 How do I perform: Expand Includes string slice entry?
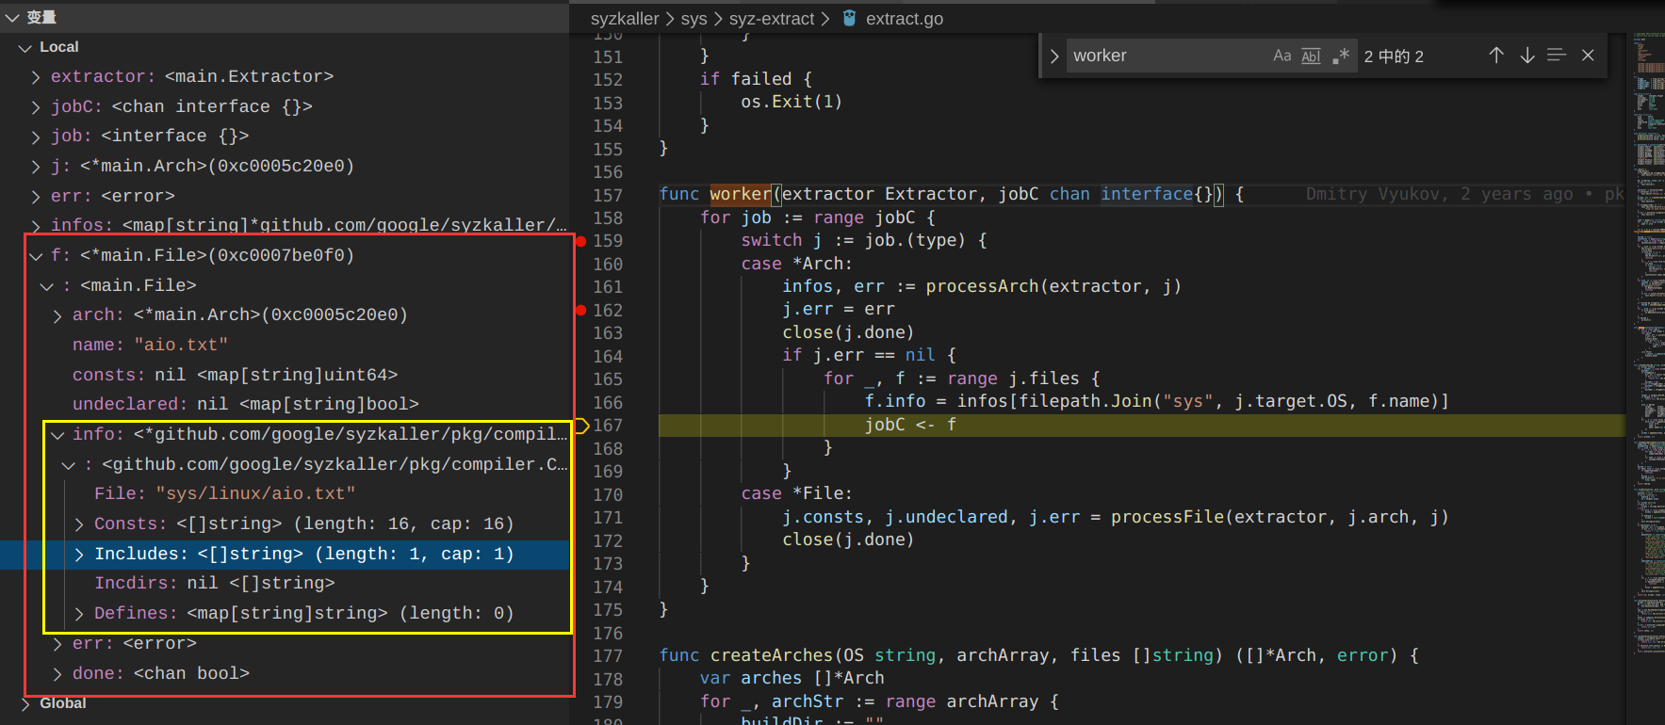79,555
